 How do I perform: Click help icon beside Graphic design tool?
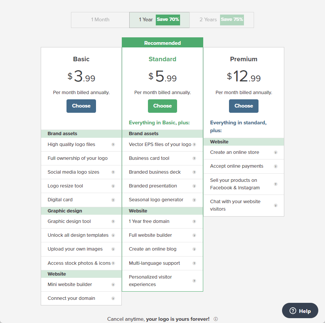[113, 221]
